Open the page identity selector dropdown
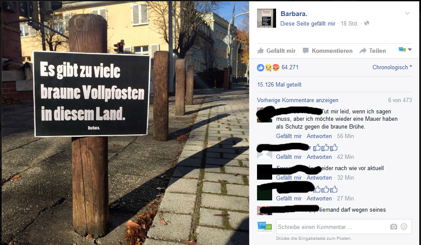This screenshot has height=245, width=421. click(405, 49)
